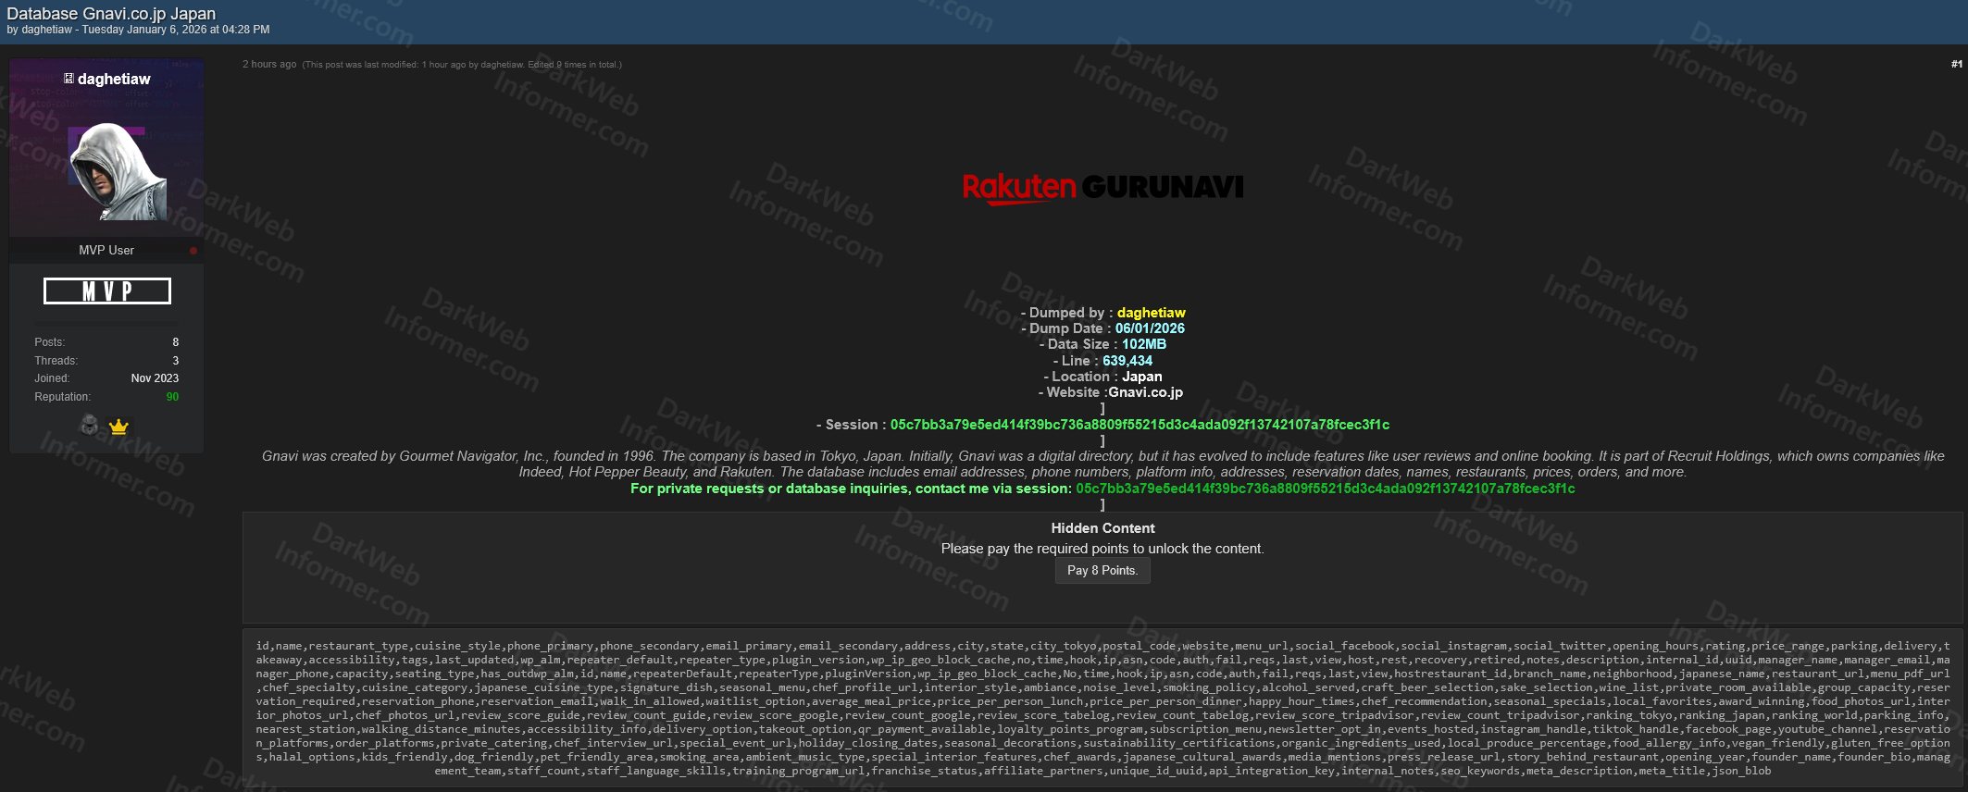Open the hooded assassin avatar image
The height and width of the screenshot is (792, 1968).
tap(118, 171)
